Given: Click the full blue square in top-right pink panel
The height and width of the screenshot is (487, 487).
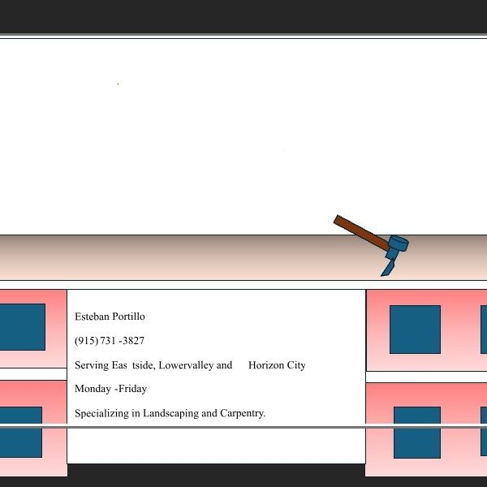Looking at the screenshot, I should [415, 329].
